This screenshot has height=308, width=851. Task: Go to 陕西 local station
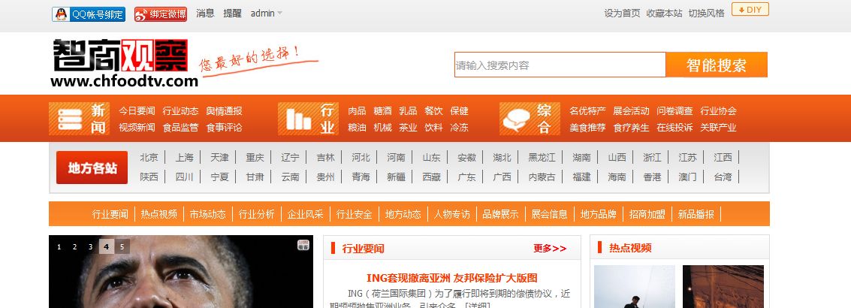[149, 177]
